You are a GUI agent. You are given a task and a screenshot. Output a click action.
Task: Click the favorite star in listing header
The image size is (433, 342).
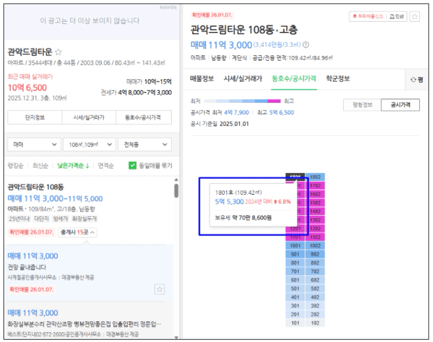coord(415,17)
